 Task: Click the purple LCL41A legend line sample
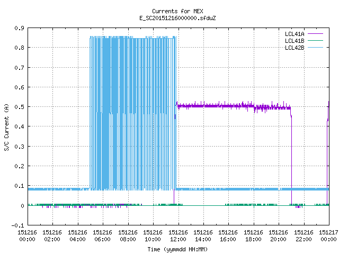click(x=315, y=34)
